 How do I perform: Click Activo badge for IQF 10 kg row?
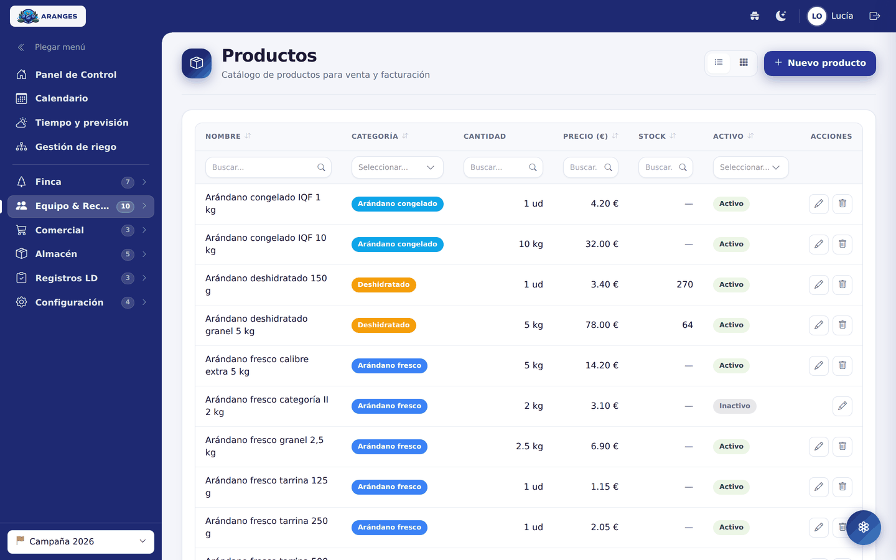click(731, 245)
